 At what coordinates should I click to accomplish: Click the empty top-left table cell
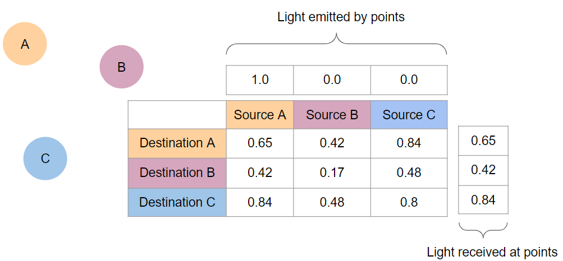tap(177, 115)
